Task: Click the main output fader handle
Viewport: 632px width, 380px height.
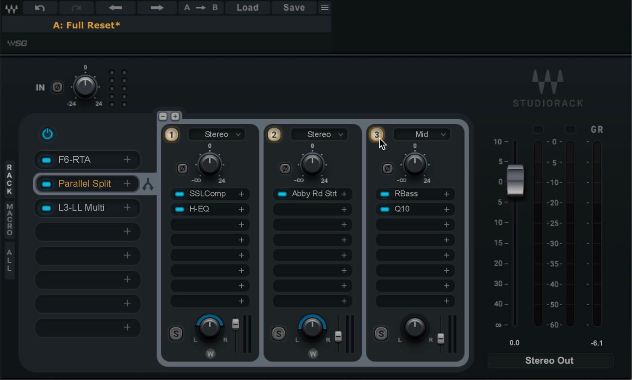Action: [515, 181]
